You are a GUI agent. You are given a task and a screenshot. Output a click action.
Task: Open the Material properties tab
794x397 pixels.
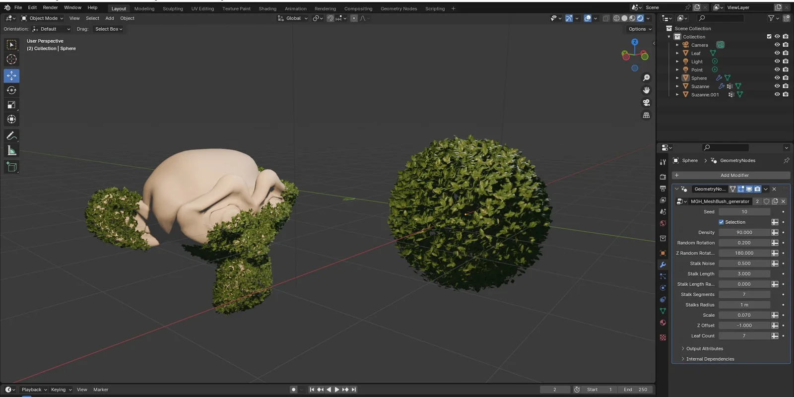pos(662,323)
